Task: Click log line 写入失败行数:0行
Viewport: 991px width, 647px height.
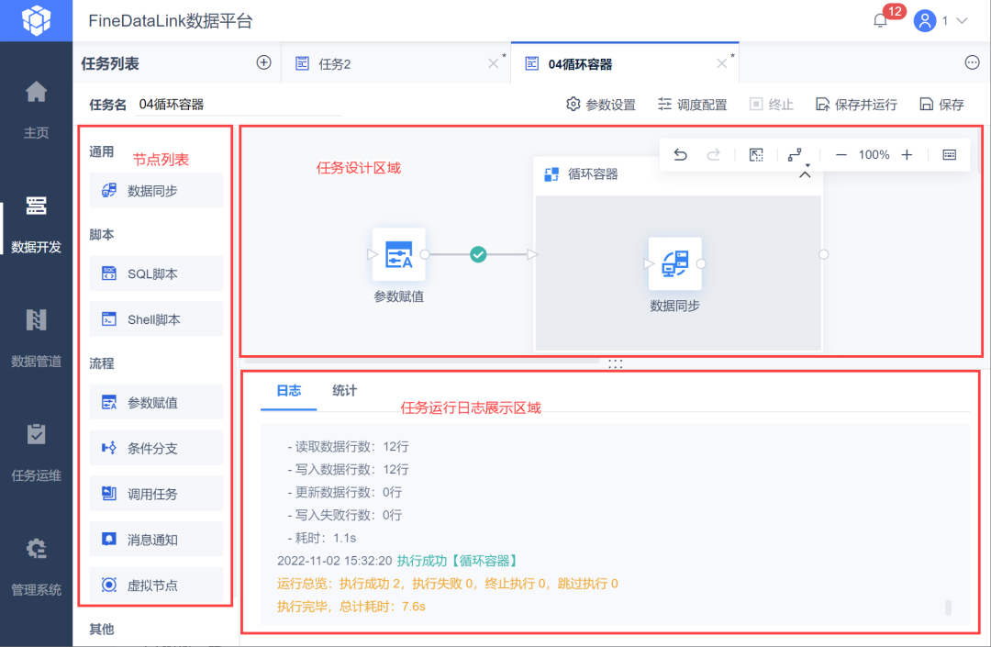Action: pyautogui.click(x=344, y=515)
